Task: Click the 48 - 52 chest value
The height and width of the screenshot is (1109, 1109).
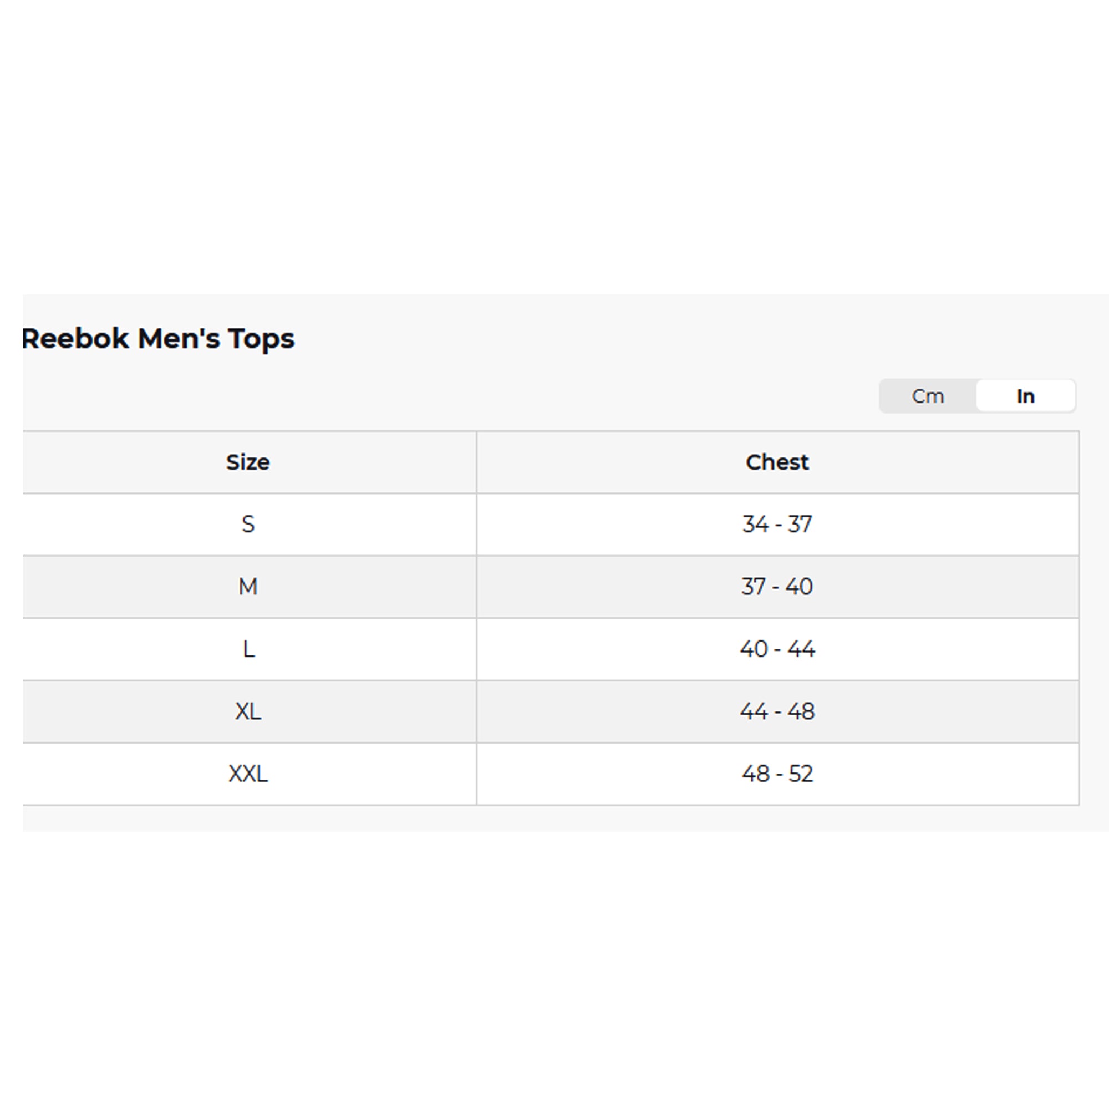Action: (x=777, y=774)
